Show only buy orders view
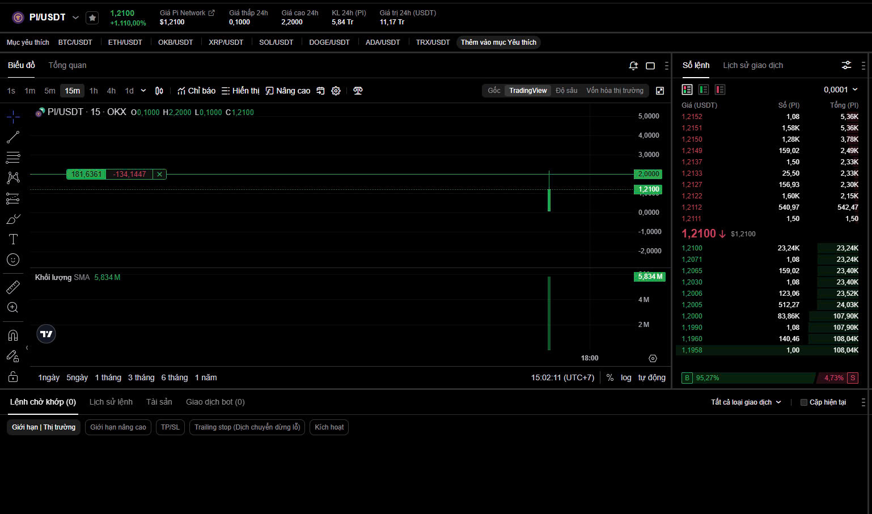 [x=704, y=90]
